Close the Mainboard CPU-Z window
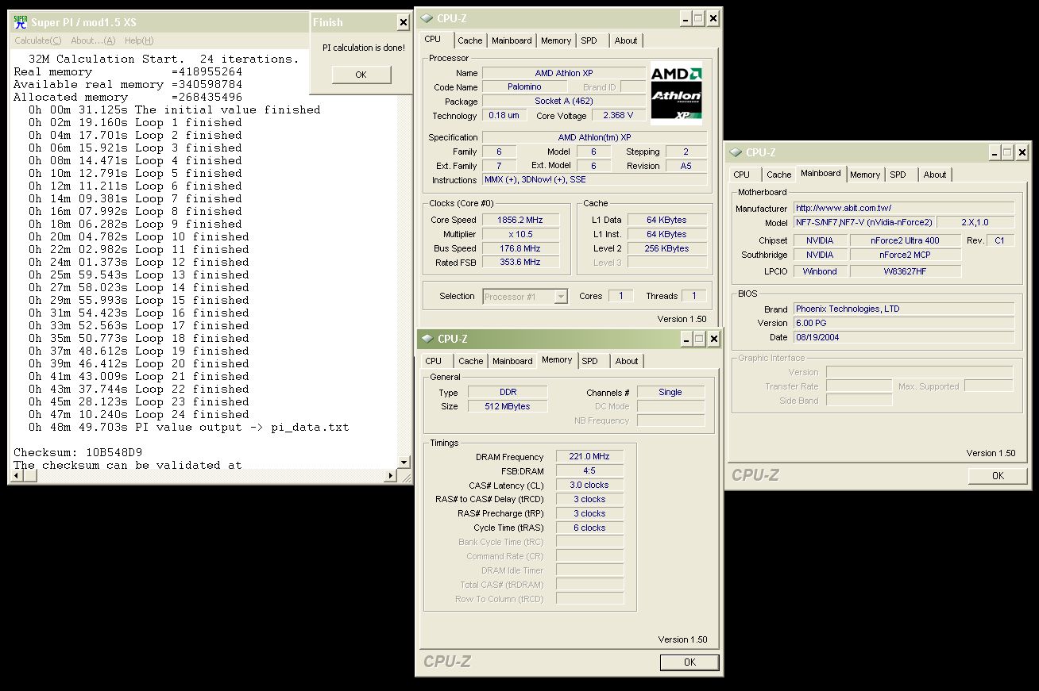This screenshot has width=1039, height=691. coord(1022,152)
